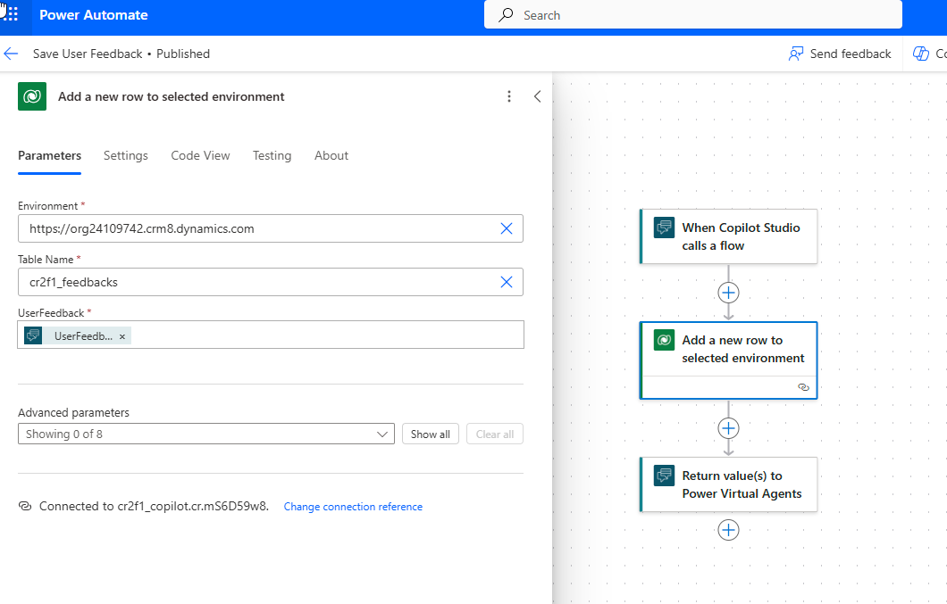Viewport: 947px width, 604px height.
Task: Remove the UserFeedback dynamic token
Action: pyautogui.click(x=122, y=336)
